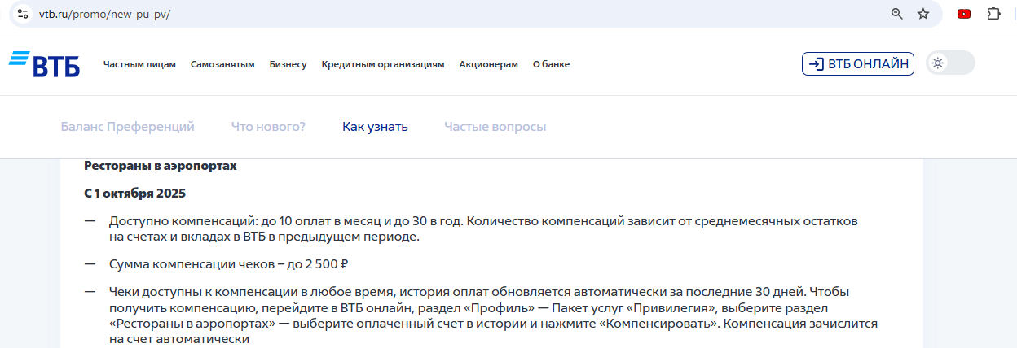
Task: Jump to the Частые вопросы tab
Action: click(x=495, y=127)
